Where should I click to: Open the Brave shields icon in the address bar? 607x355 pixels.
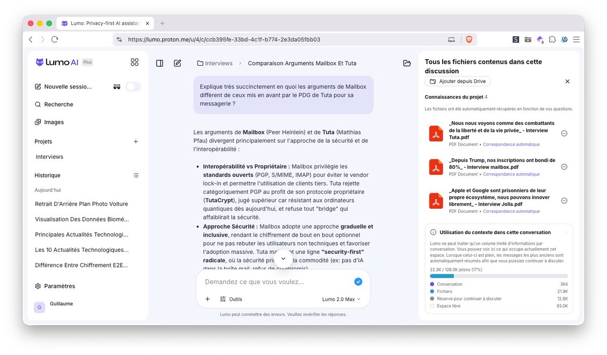point(469,39)
